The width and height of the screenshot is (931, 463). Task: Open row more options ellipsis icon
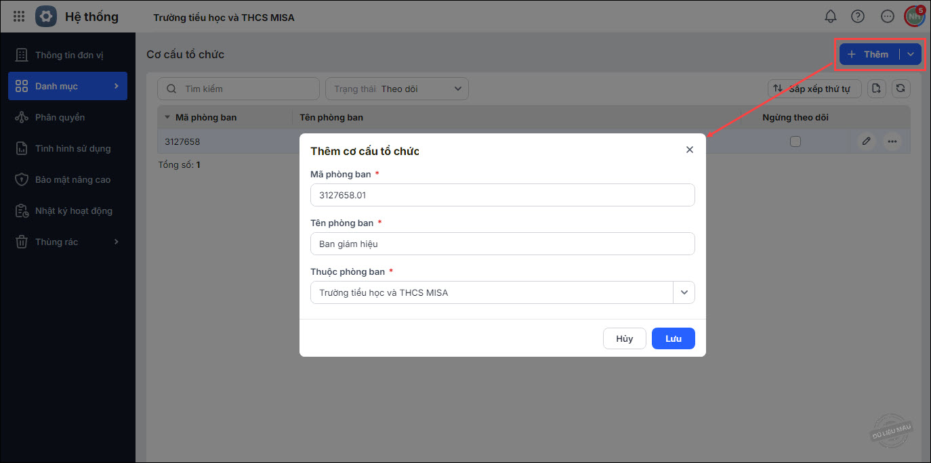pyautogui.click(x=892, y=141)
